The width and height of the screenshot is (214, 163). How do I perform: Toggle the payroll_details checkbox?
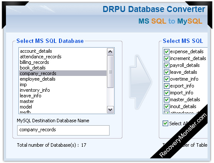[166, 65]
